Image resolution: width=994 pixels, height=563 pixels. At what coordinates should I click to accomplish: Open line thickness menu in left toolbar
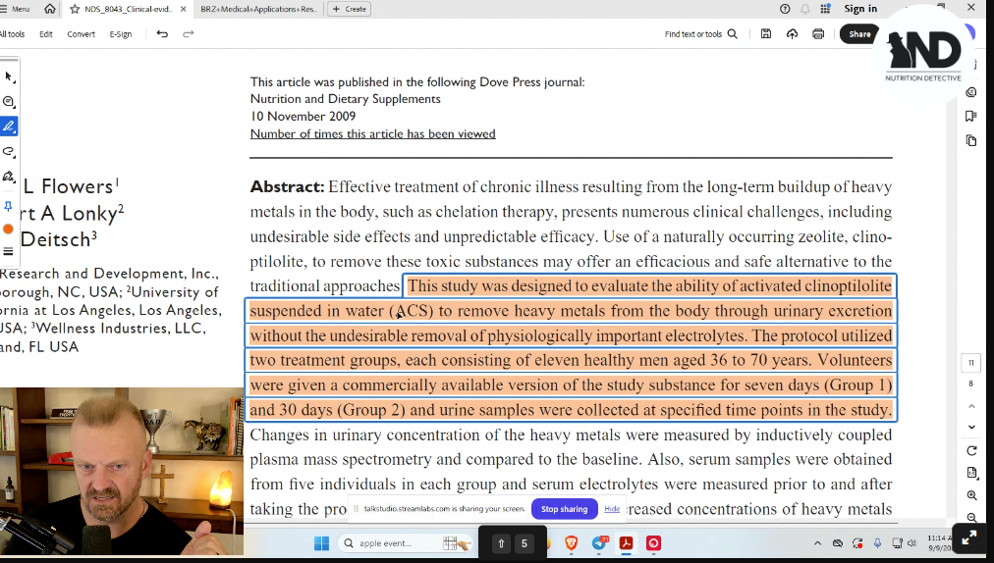(x=8, y=251)
